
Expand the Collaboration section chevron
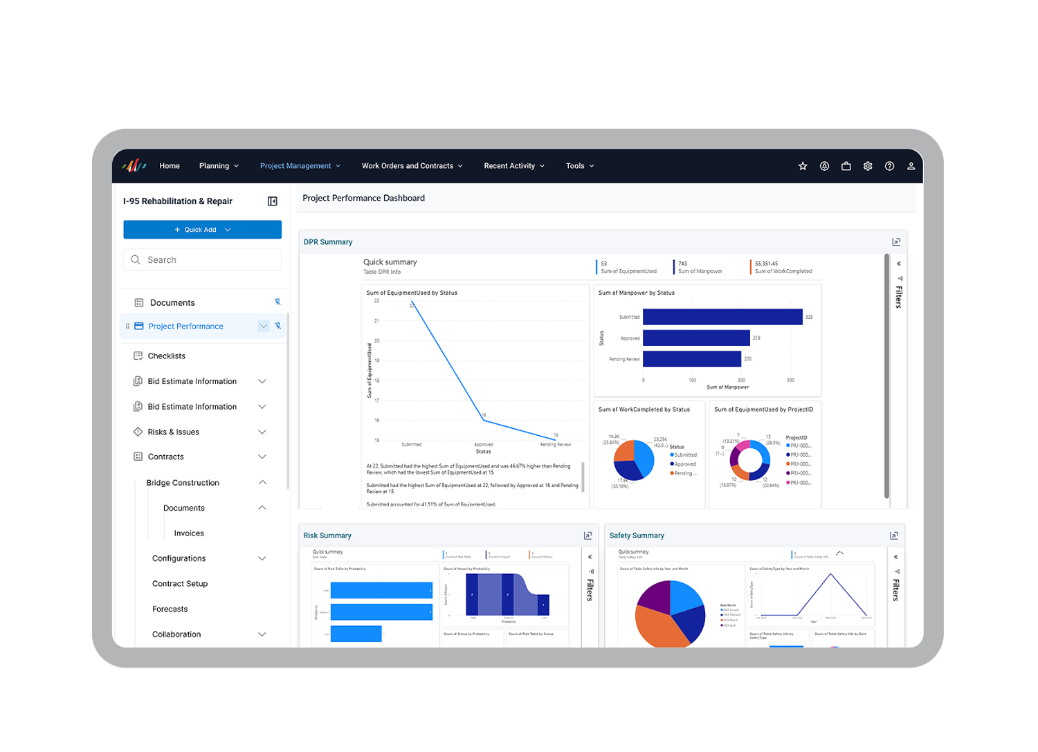coord(262,634)
